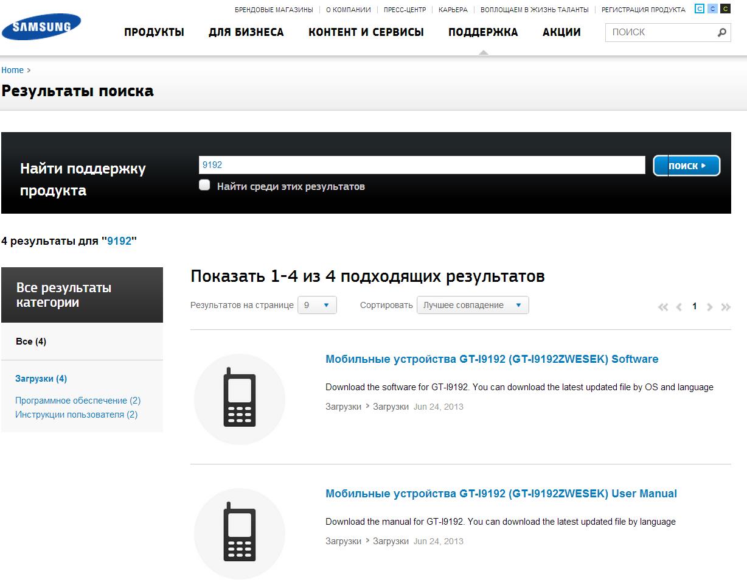Click the blue ПОИСК button
This screenshot has height=585, width=747.
687,166
